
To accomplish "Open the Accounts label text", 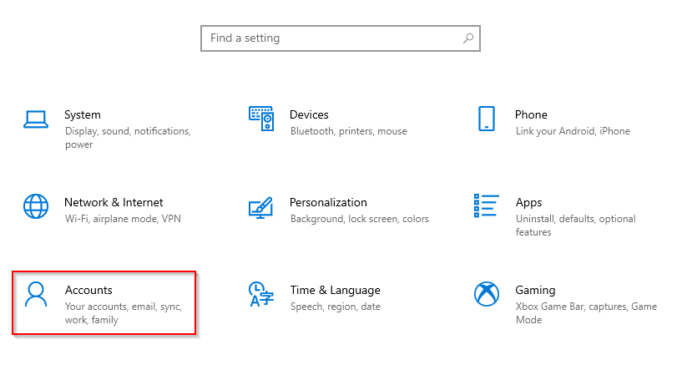I will 88,291.
